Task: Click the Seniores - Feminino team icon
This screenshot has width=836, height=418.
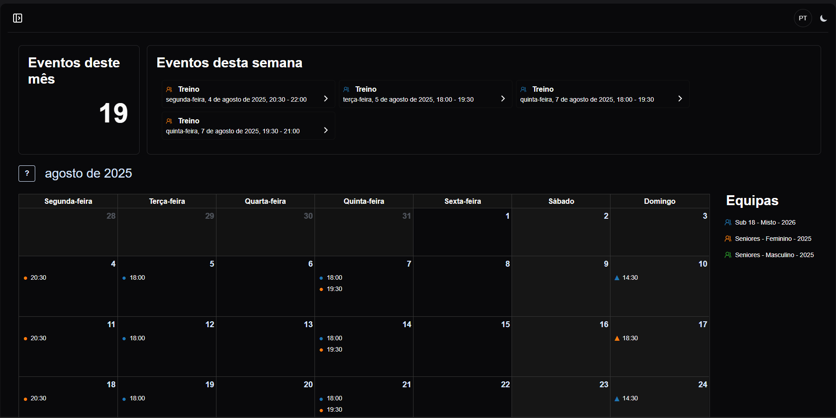Action: [x=728, y=239]
